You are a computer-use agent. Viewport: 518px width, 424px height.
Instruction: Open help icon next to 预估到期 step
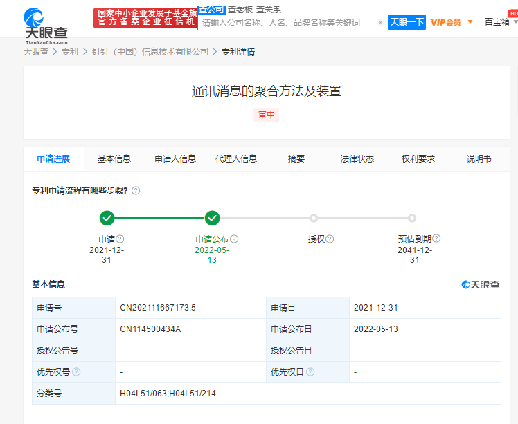pos(436,238)
